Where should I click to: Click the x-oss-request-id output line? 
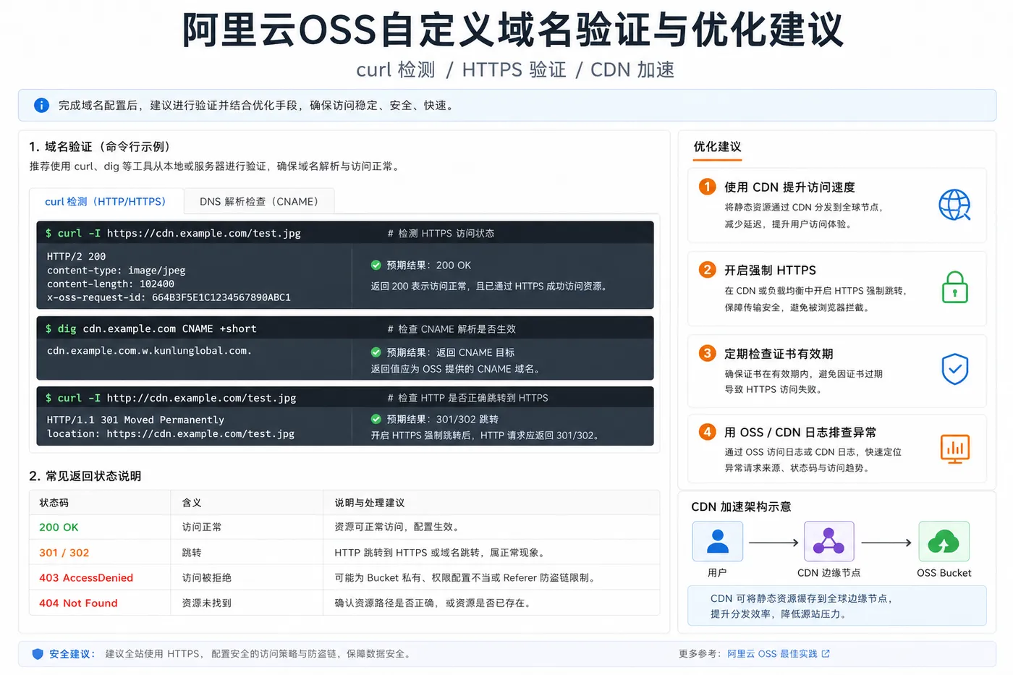(169, 297)
